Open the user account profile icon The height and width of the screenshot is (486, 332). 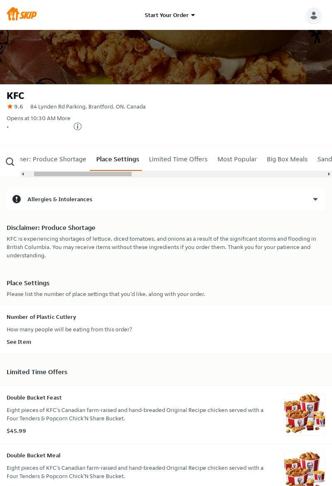(313, 15)
